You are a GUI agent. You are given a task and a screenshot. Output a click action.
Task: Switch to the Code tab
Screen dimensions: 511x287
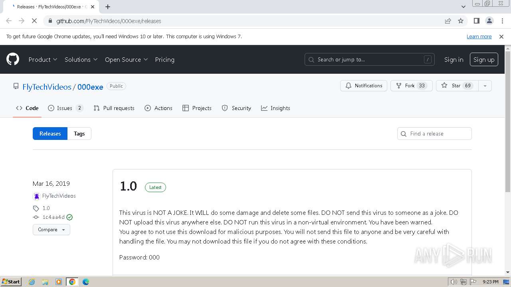point(27,108)
